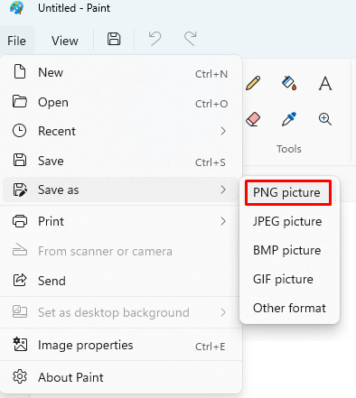Open About Paint

tap(120, 377)
